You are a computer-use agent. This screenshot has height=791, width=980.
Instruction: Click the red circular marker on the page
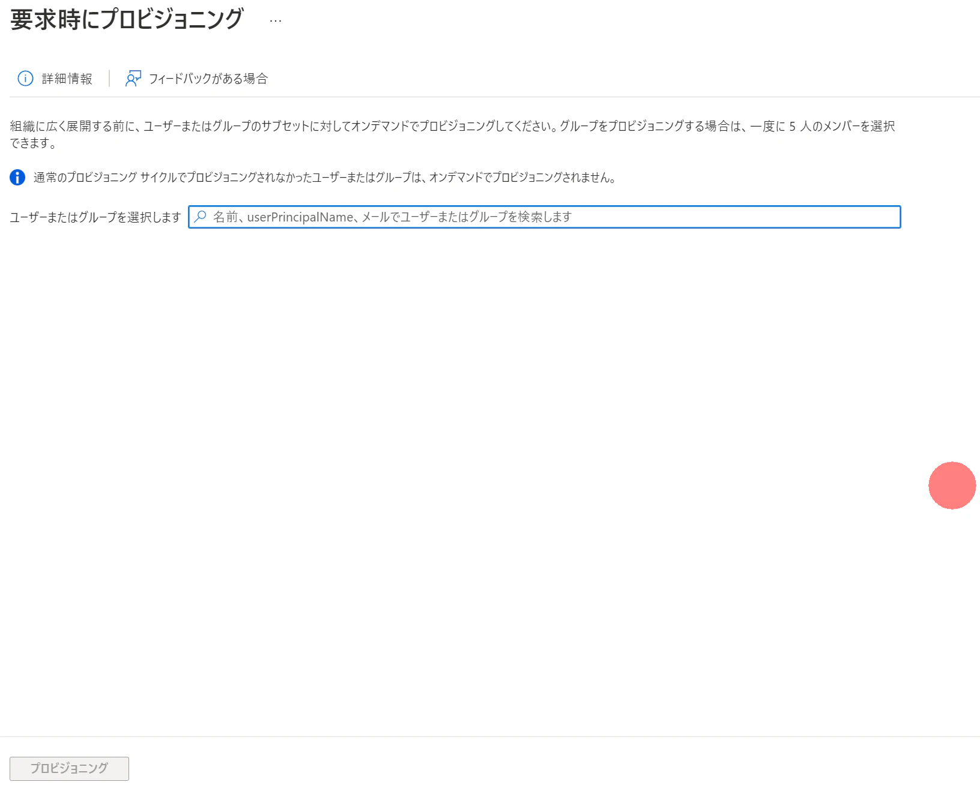click(x=952, y=486)
